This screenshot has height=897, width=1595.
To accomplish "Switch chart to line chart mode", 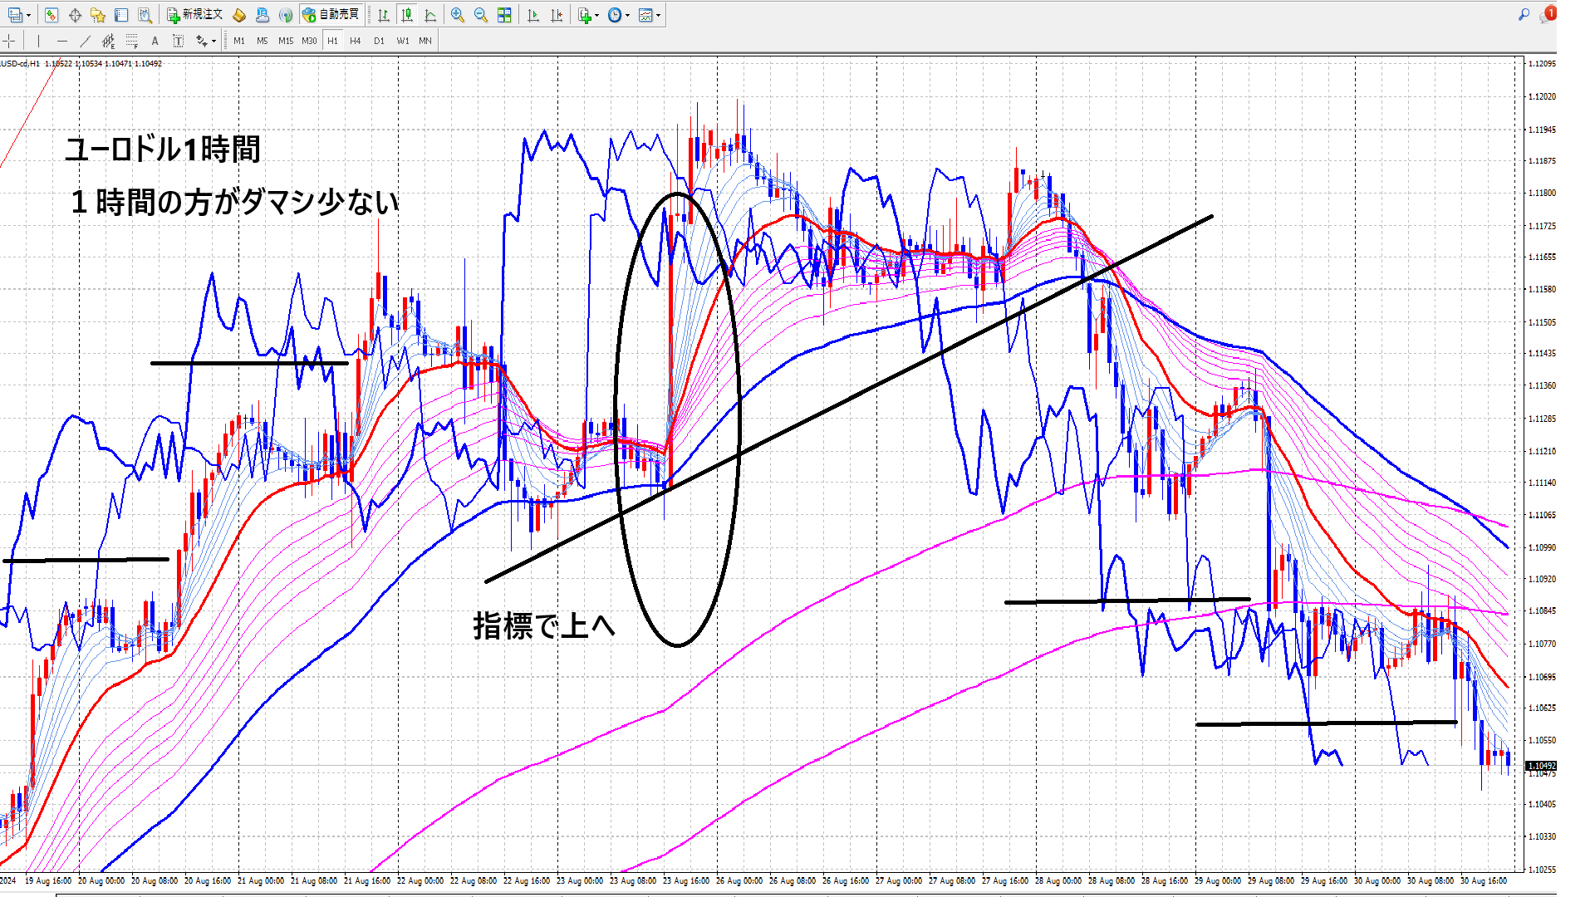I will pos(430,15).
